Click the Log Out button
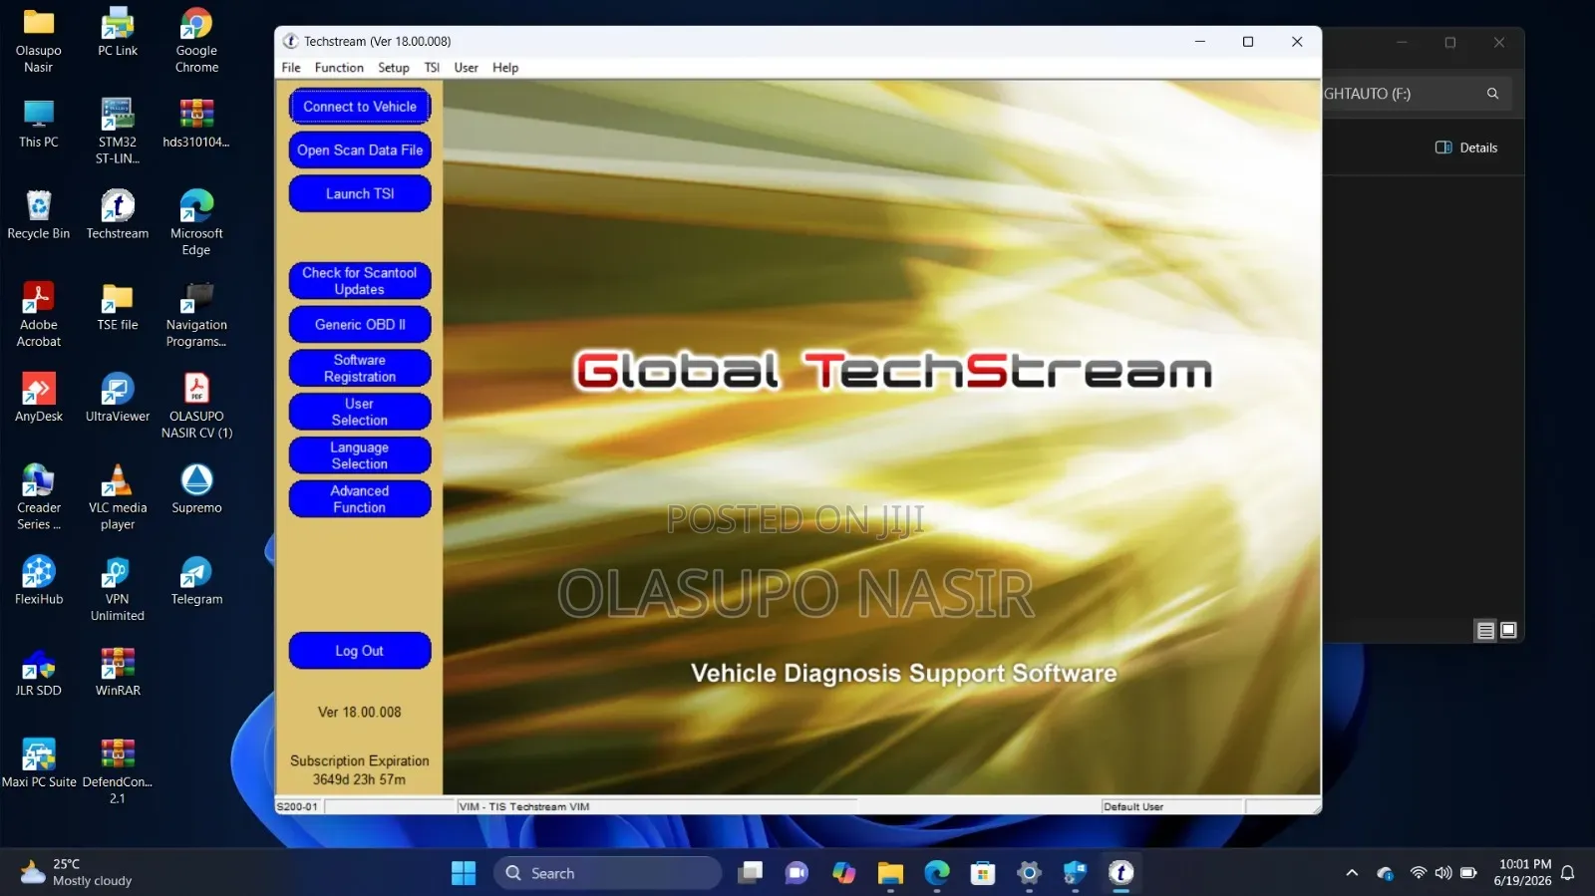 tap(360, 651)
